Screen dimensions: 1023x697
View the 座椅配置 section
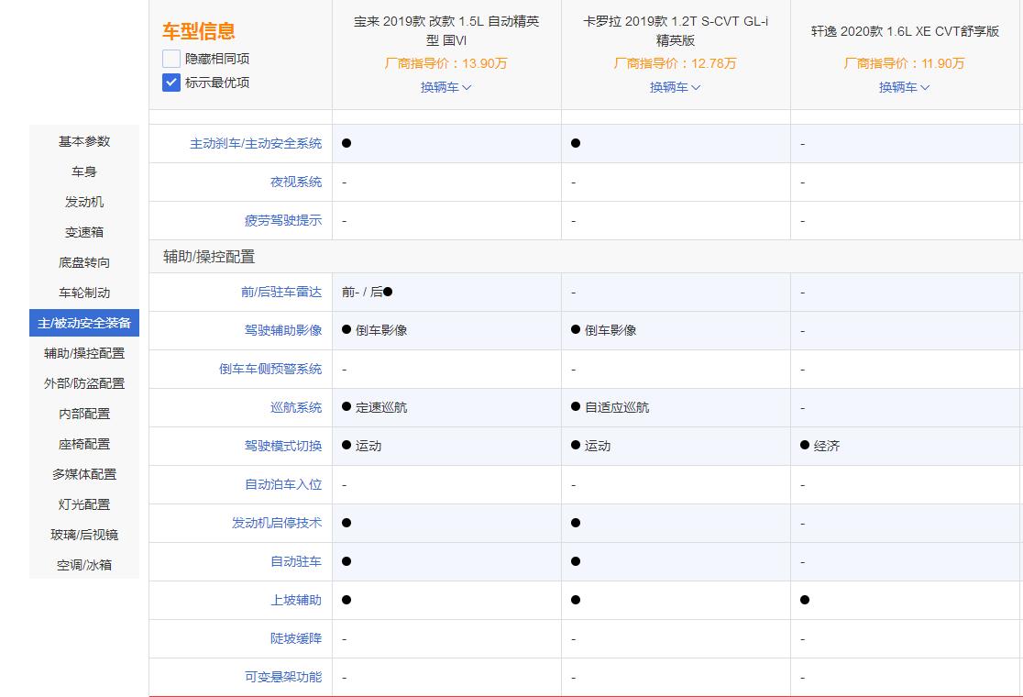tap(83, 444)
